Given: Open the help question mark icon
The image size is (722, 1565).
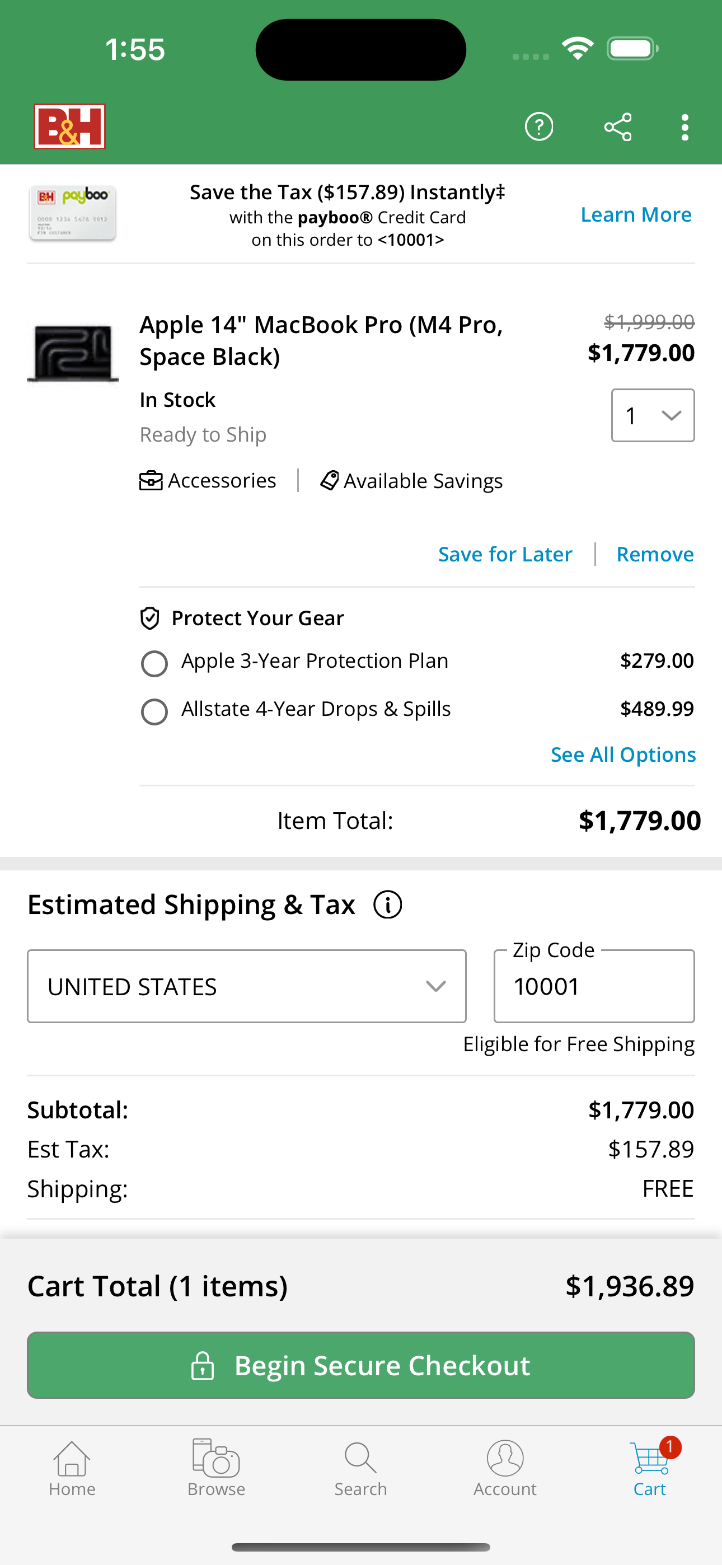Looking at the screenshot, I should click(538, 126).
